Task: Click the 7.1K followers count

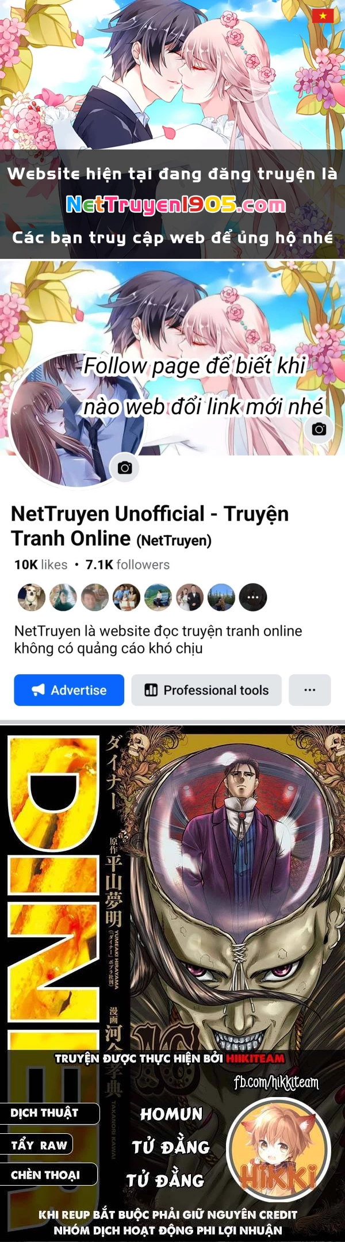Action: pos(128,564)
